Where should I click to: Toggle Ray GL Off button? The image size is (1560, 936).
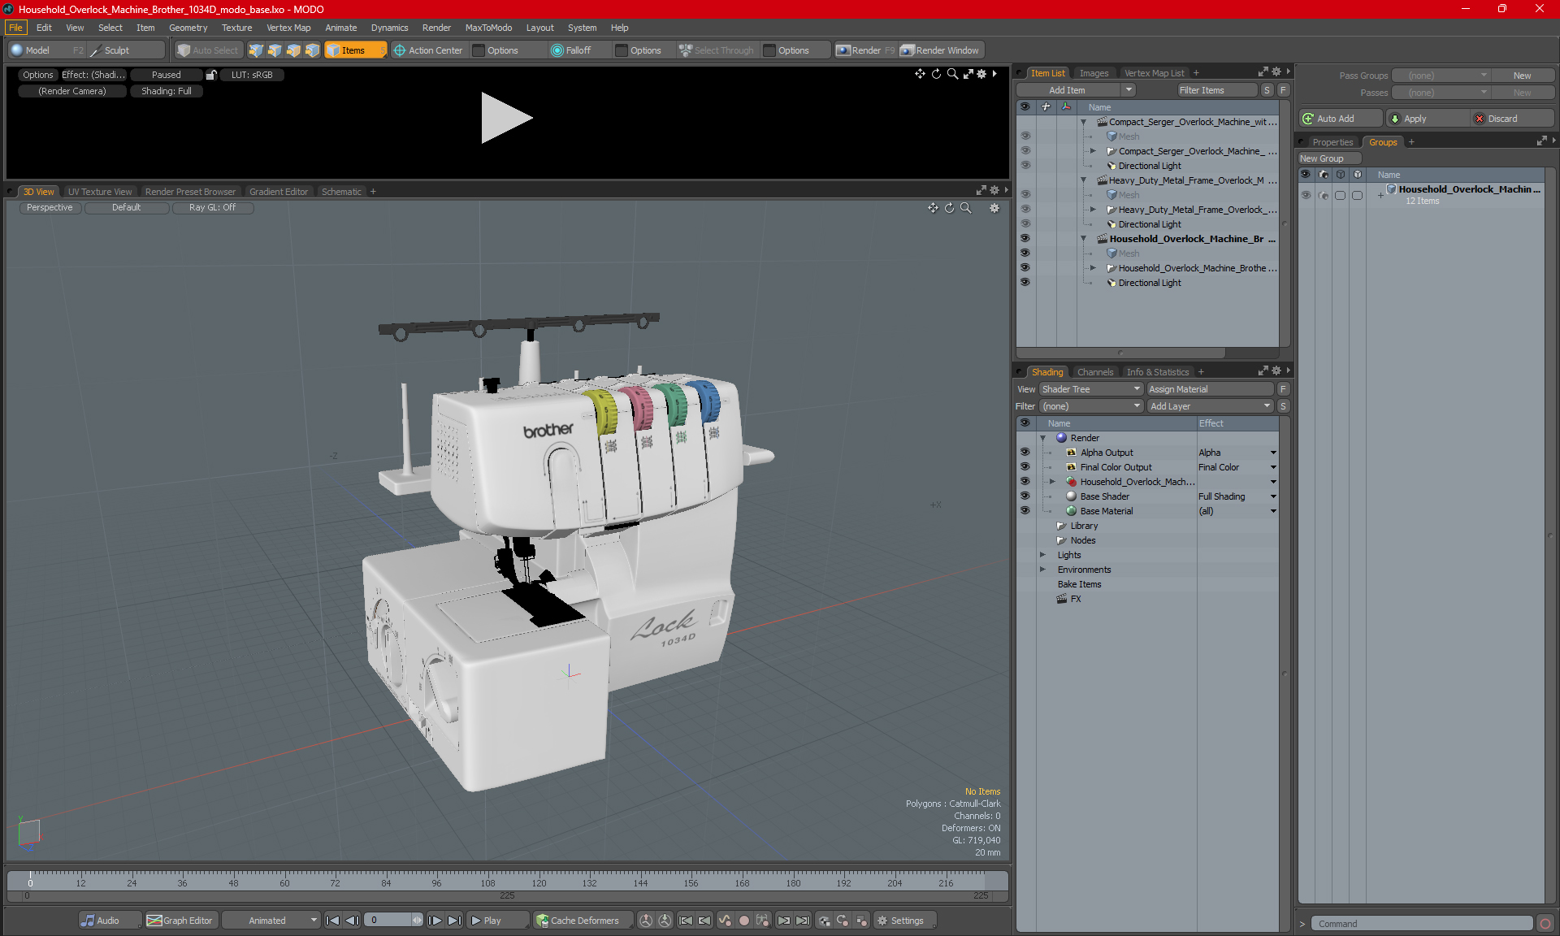(214, 208)
